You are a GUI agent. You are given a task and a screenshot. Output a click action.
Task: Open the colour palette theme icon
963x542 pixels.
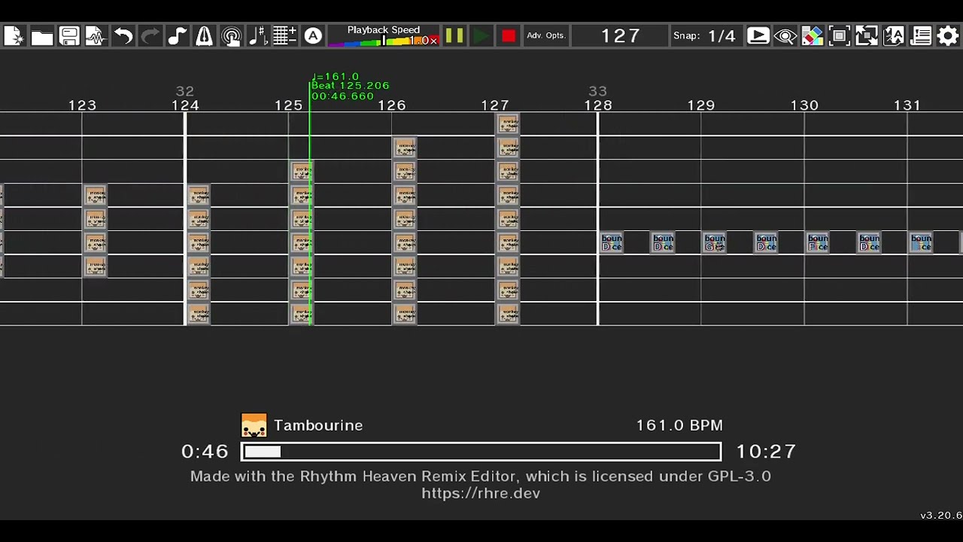(x=813, y=36)
